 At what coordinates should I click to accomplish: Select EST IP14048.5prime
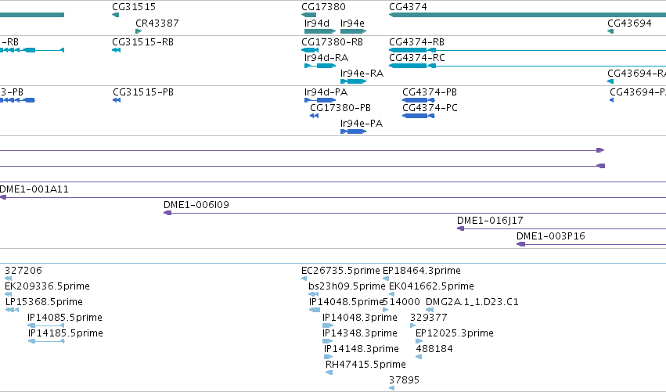pos(346,302)
